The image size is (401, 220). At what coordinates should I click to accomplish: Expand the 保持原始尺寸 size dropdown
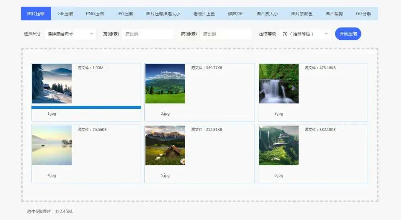point(70,34)
